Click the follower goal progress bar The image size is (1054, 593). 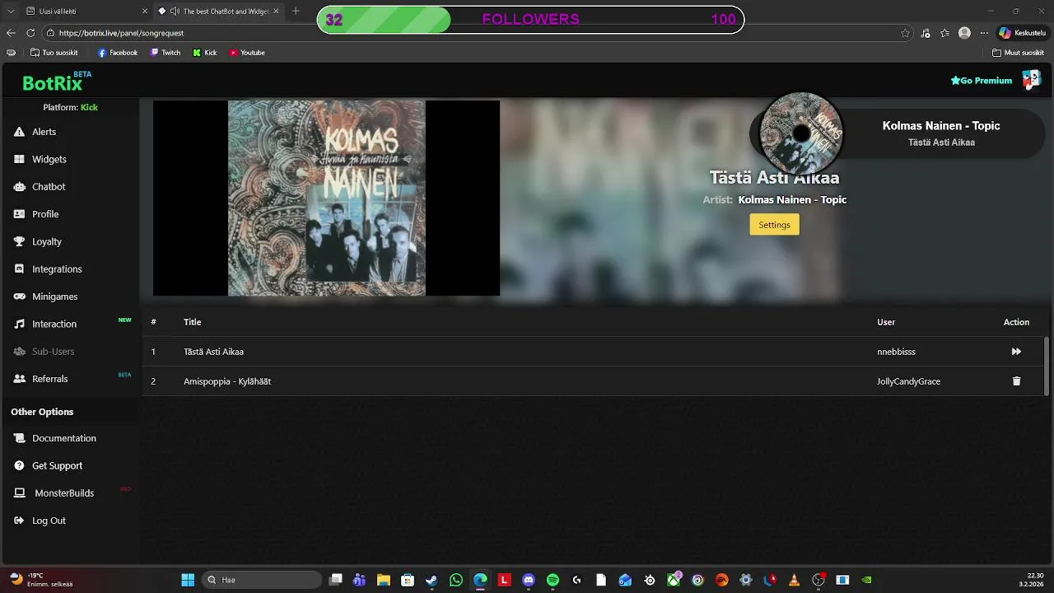point(530,20)
